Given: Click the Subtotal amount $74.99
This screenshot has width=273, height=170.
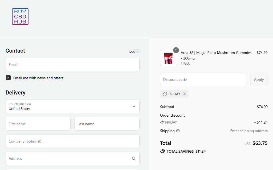Looking at the screenshot, I should point(262,107).
